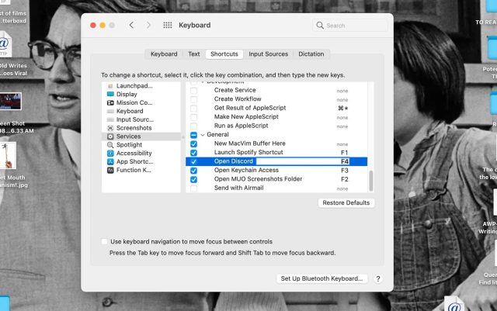Viewport: 497px width, 311px height.
Task: Open the help question mark button
Action: coord(378,278)
